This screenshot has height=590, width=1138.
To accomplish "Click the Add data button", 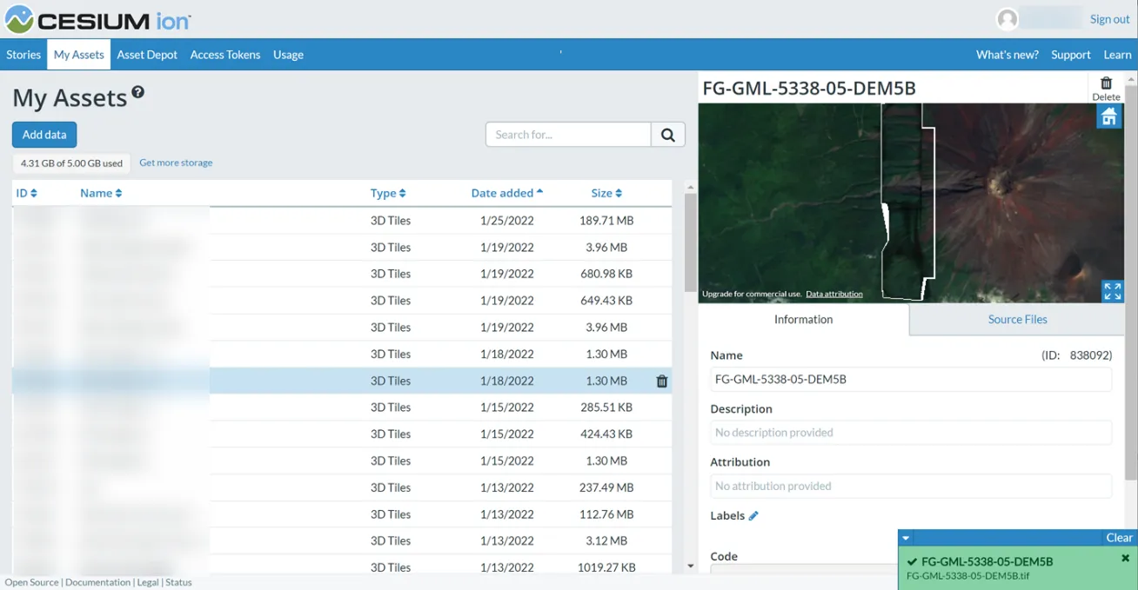I will [x=44, y=135].
